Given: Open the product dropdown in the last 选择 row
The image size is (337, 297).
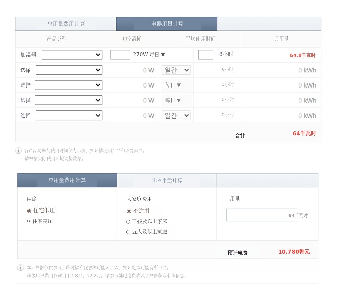Looking at the screenshot, I should click(x=69, y=116).
